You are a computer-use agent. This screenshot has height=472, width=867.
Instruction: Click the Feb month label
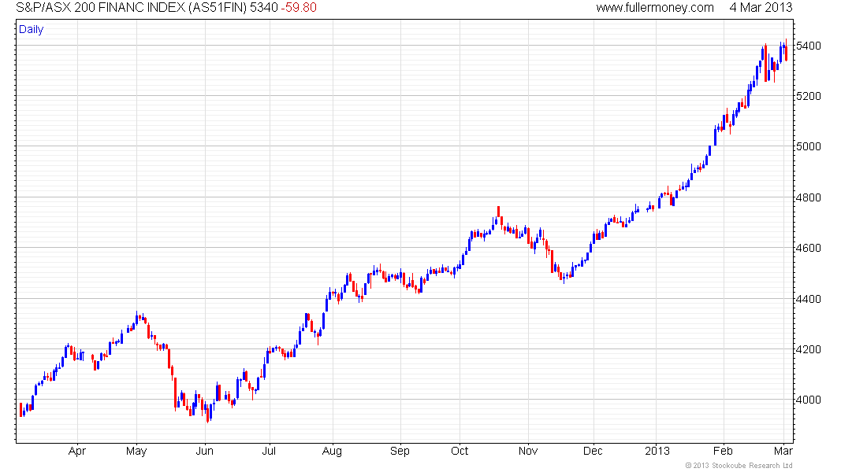[723, 451]
